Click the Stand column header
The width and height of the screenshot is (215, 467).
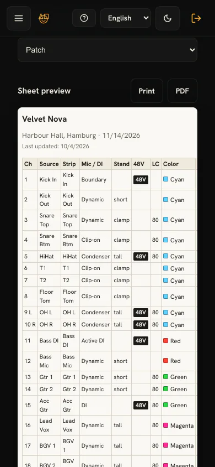(122, 164)
